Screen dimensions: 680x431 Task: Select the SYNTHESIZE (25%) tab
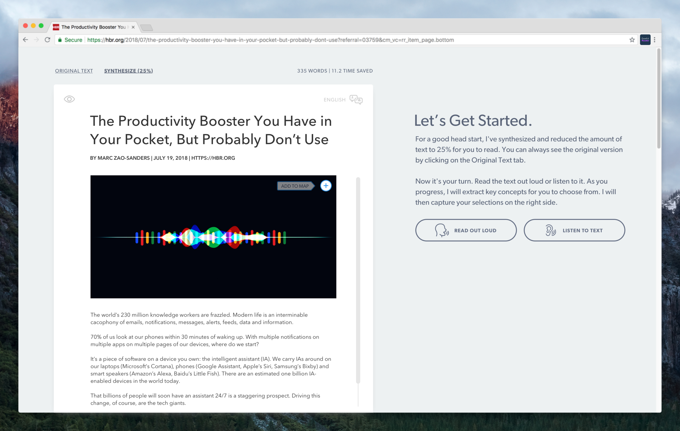point(128,71)
